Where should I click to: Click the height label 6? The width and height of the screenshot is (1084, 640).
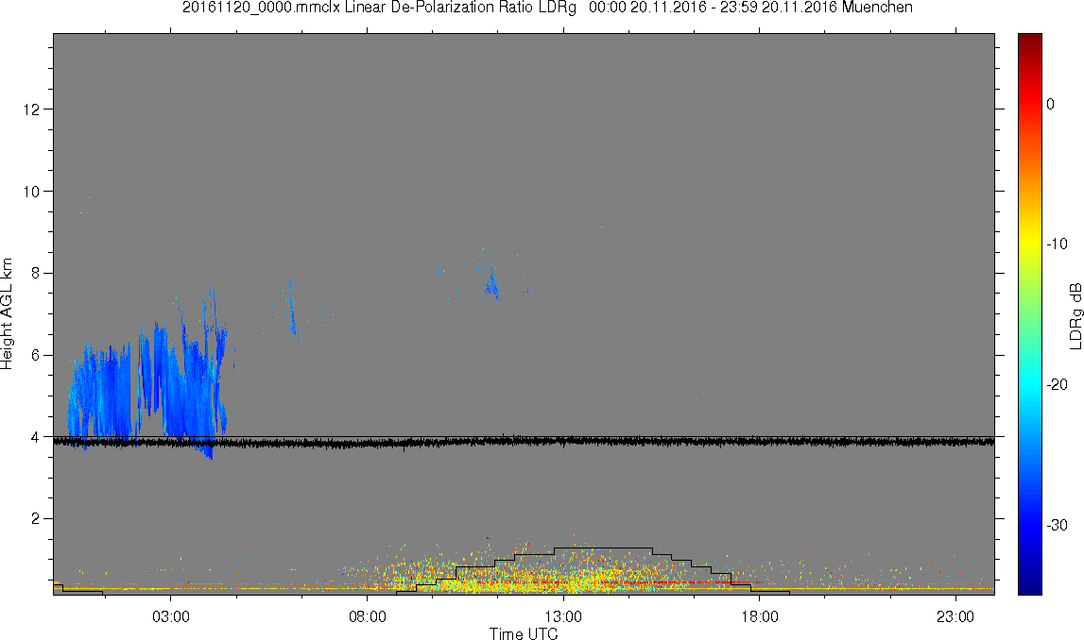[x=35, y=356]
